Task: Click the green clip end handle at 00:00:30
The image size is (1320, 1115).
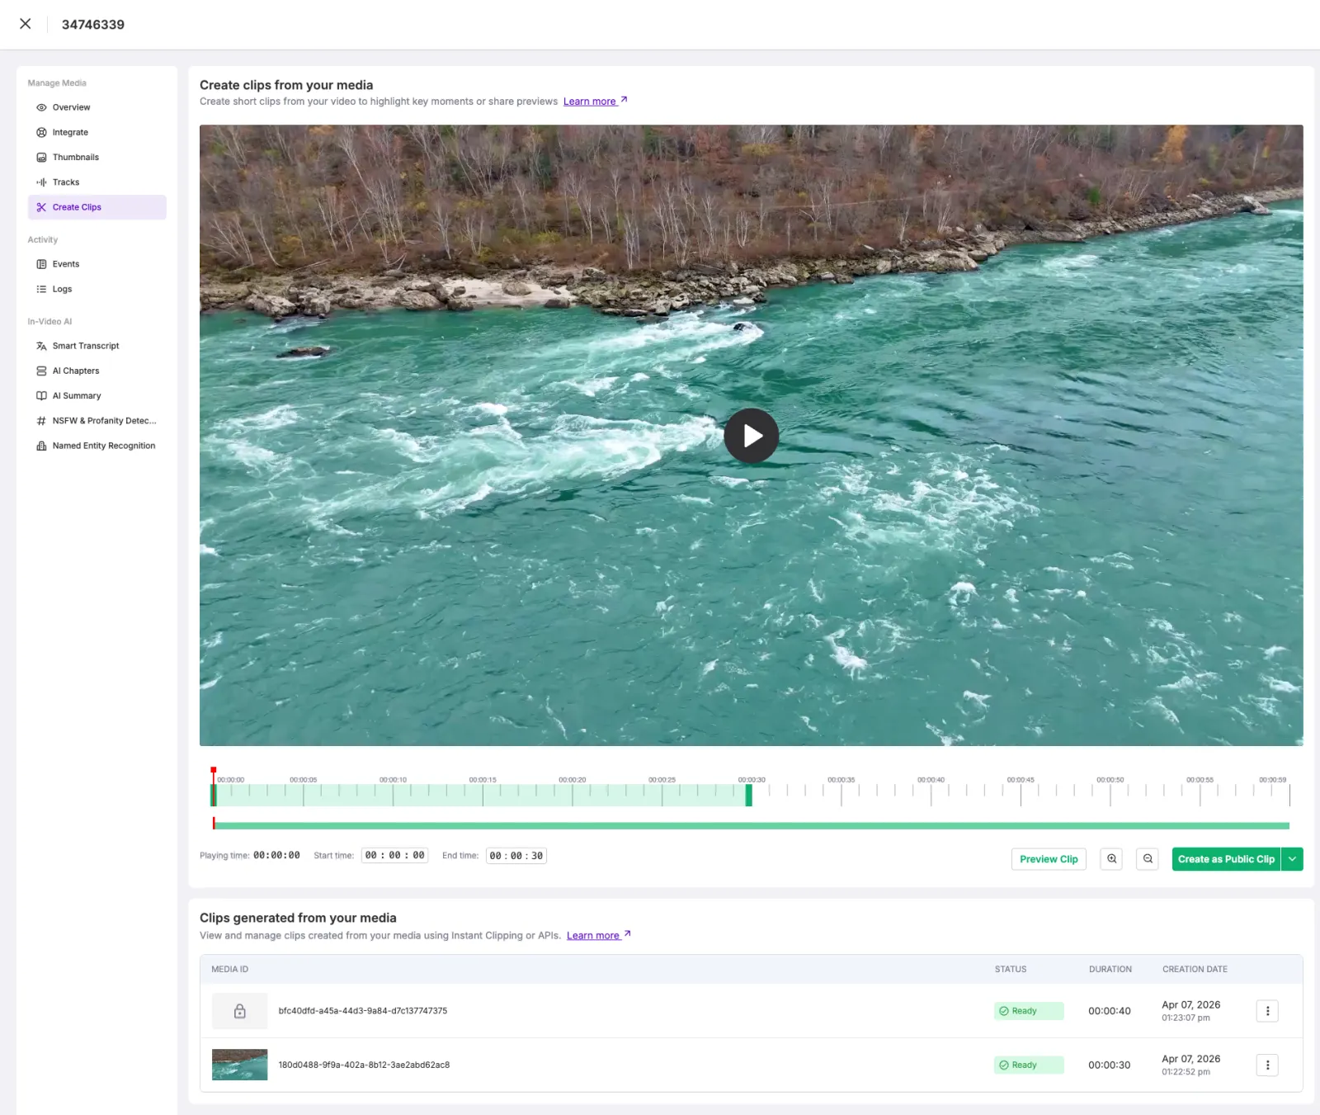Action: 749,795
